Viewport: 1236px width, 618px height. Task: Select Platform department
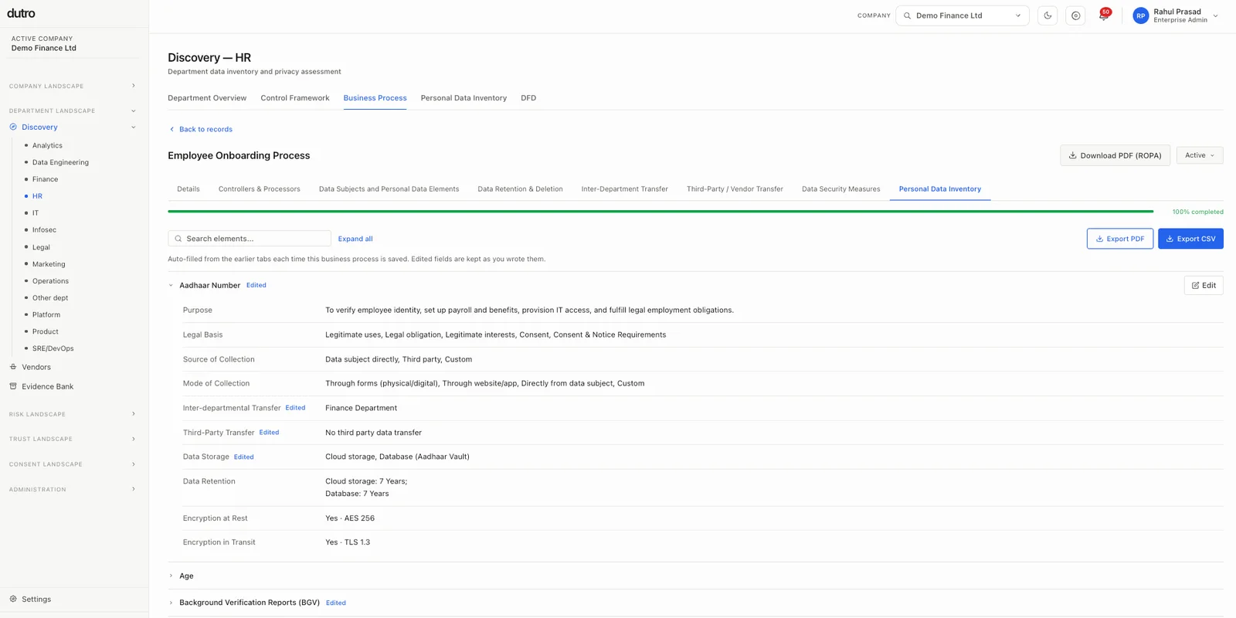pyautogui.click(x=46, y=314)
